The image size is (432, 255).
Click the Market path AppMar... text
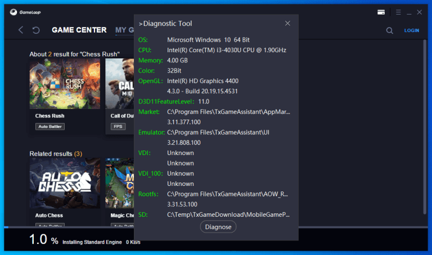point(228,112)
